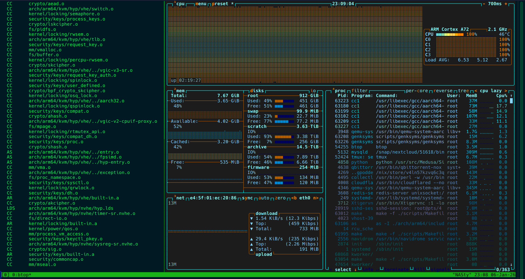Switch to previous network interface with <b
The width and height of the screenshot is (525, 279).
coord(294,198)
